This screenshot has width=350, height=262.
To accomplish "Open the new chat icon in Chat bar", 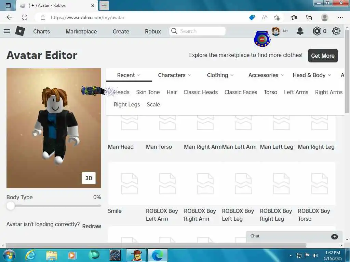I will point(334,237).
